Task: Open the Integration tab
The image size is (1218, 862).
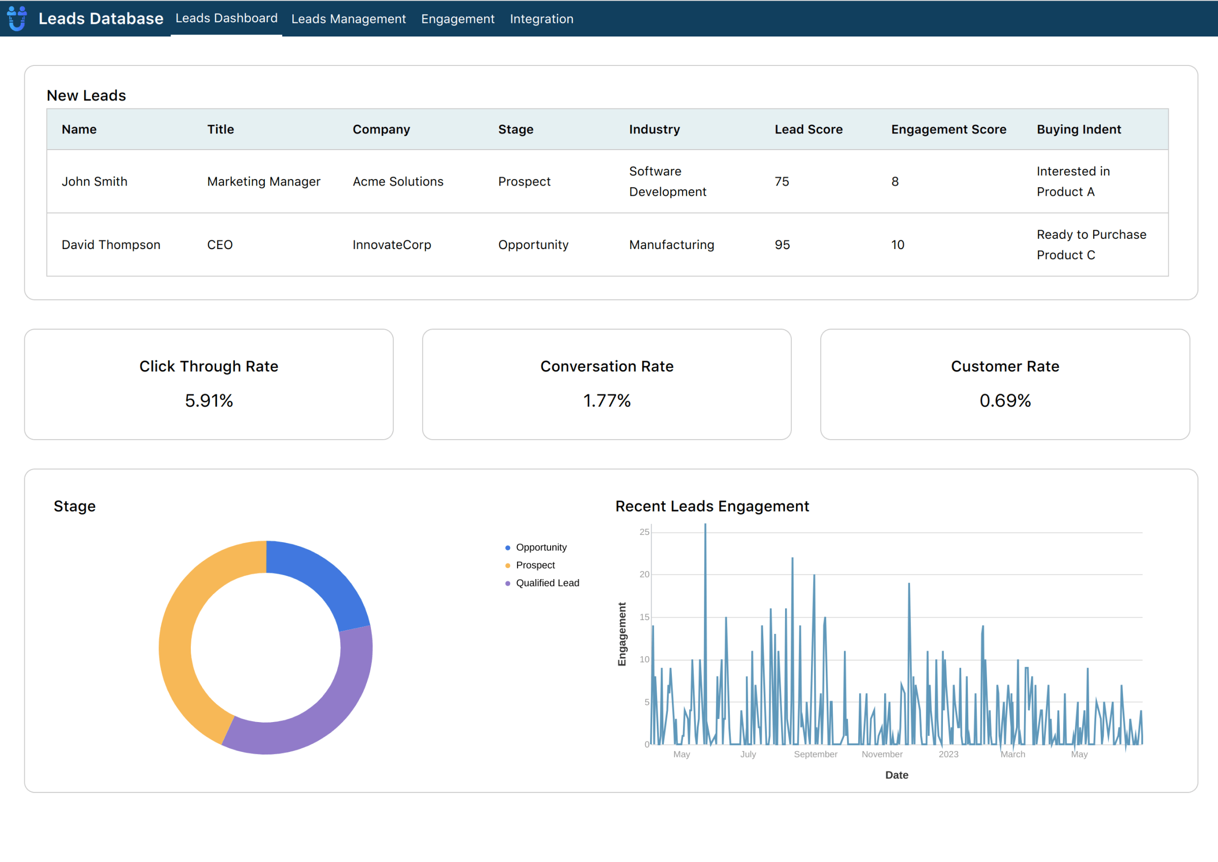Action: [542, 19]
